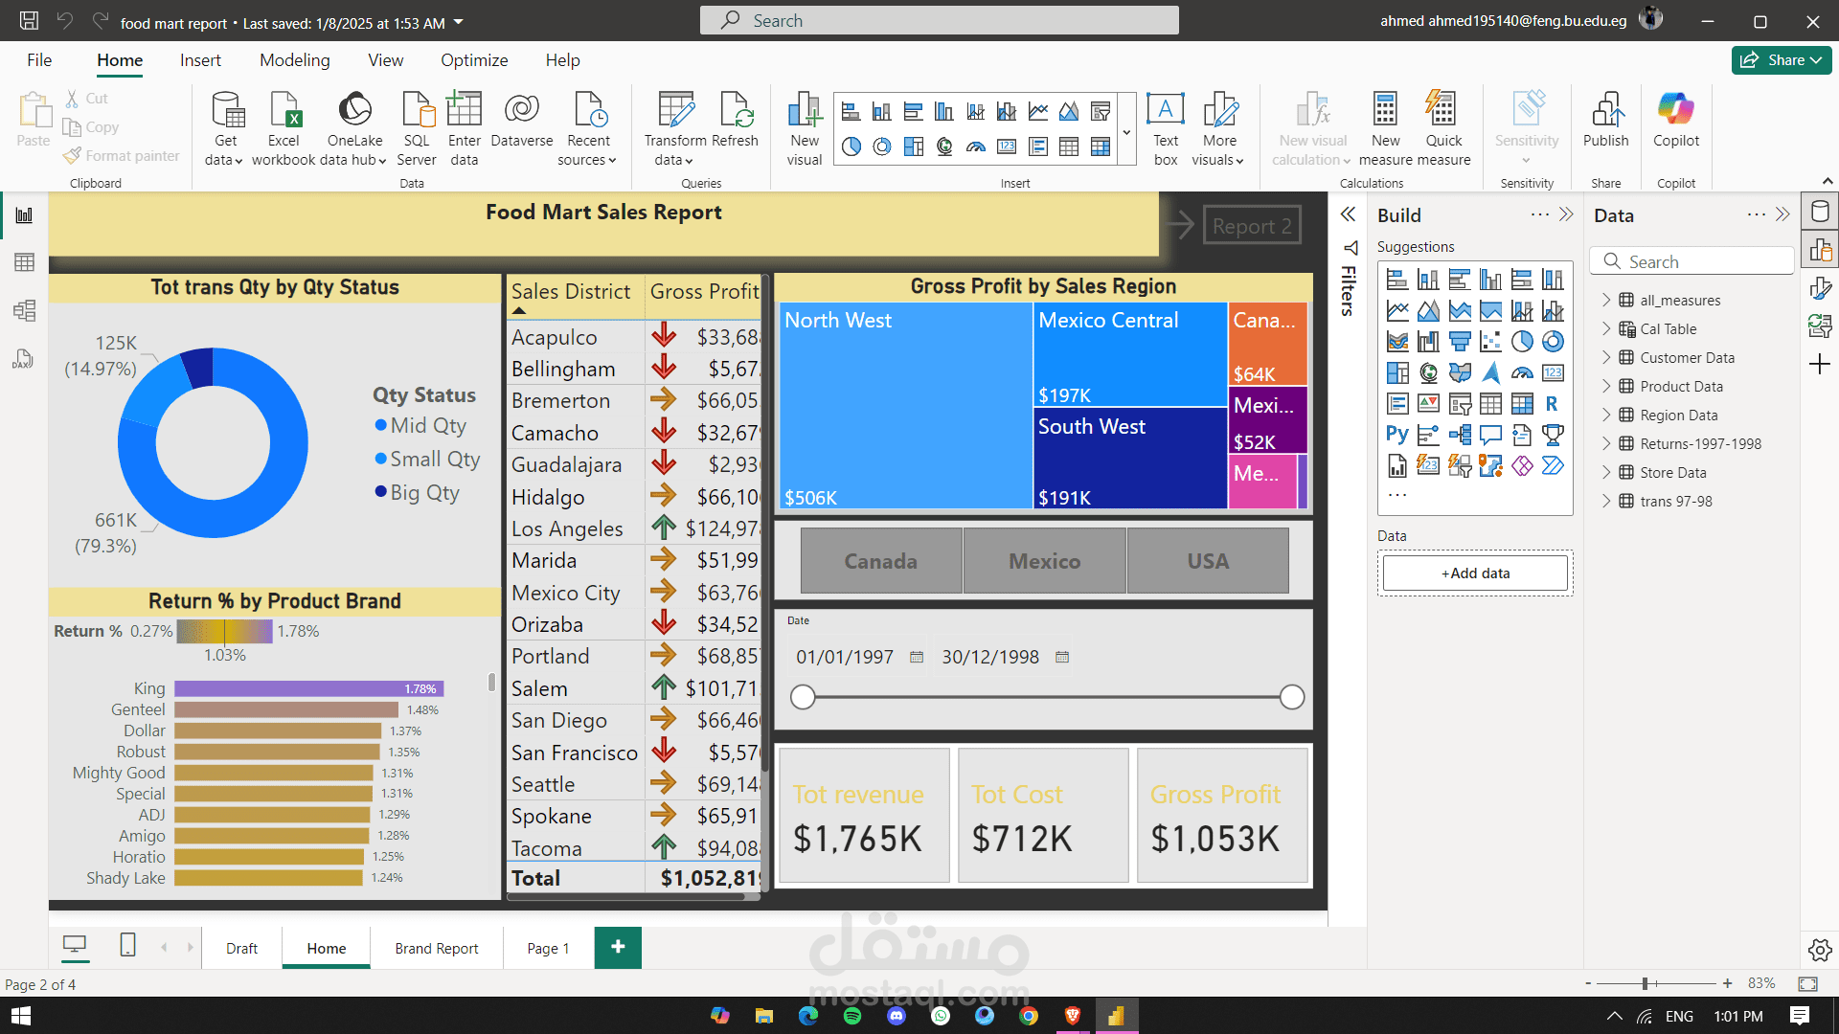Expand the Filters pane
The image size is (1839, 1034).
click(1349, 214)
